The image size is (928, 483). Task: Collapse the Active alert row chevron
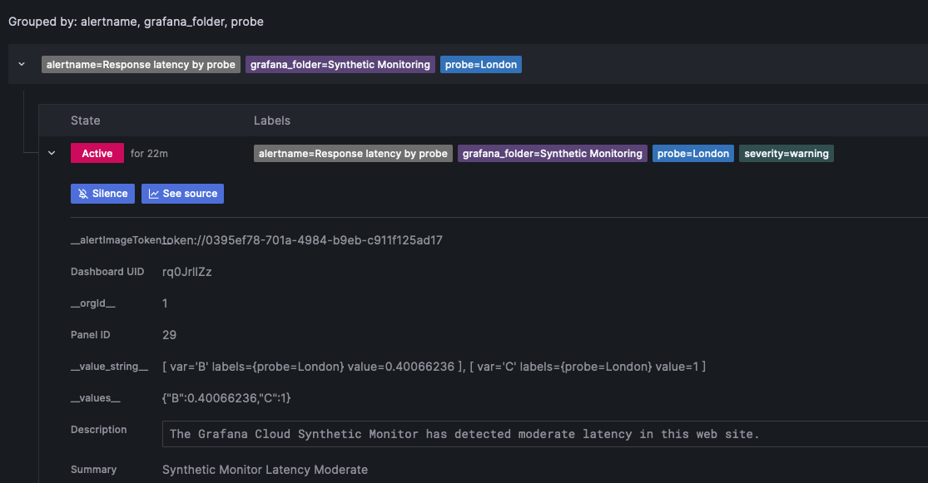point(52,153)
